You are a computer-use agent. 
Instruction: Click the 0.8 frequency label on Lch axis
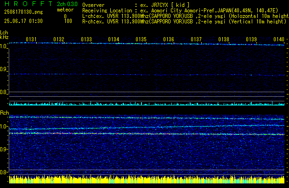pyautogui.click(x=4, y=92)
